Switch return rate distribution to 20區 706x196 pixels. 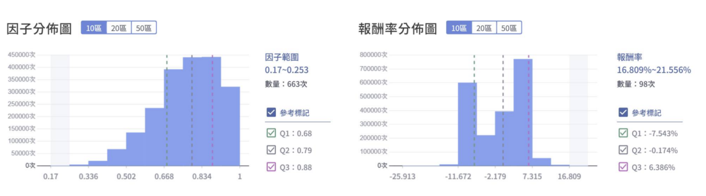484,28
